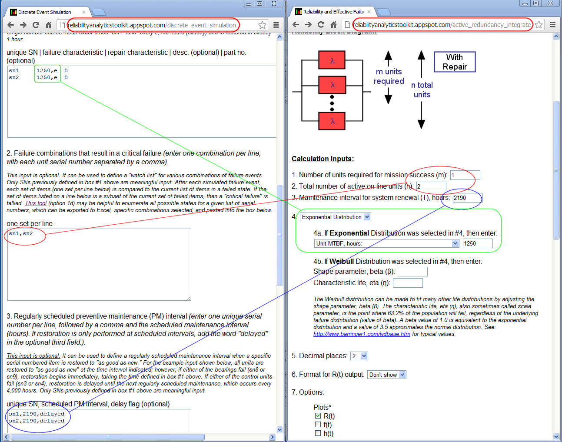Click the maintenance interval hours field
This screenshot has height=442, width=562.
[468, 198]
